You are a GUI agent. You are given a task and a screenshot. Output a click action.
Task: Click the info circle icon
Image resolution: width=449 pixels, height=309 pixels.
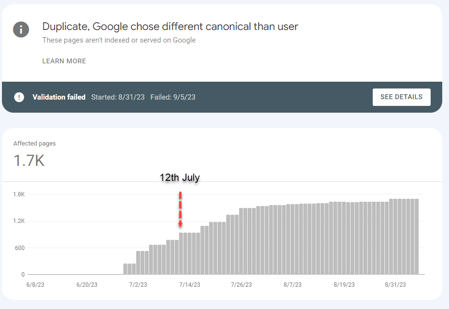21,29
